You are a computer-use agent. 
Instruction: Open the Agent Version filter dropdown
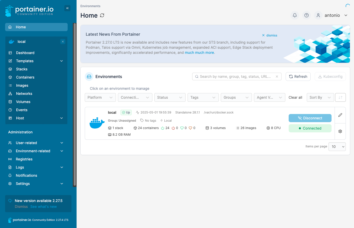(270, 97)
